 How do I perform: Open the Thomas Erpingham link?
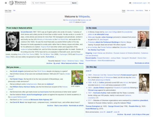(93, 106)
